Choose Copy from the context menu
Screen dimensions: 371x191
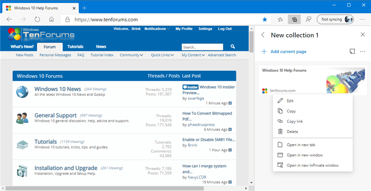click(x=313, y=111)
